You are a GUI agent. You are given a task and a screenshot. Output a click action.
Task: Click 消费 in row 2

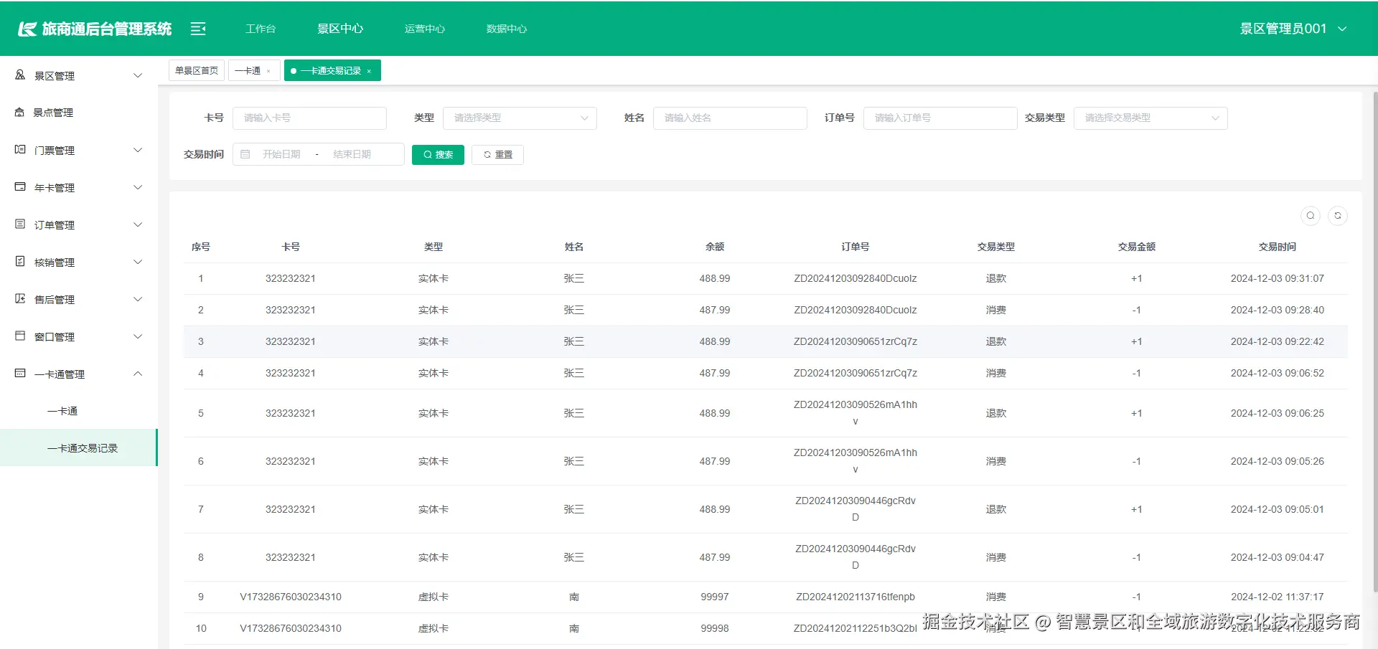996,310
